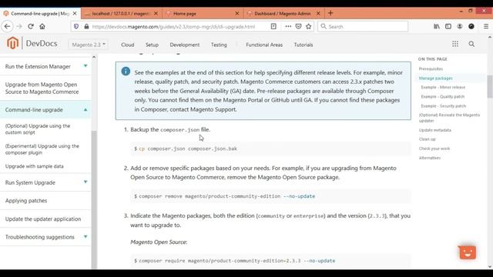Image resolution: width=493 pixels, height=277 pixels.
Task: Click the tracking protection shield icon
Action: coord(76,27)
